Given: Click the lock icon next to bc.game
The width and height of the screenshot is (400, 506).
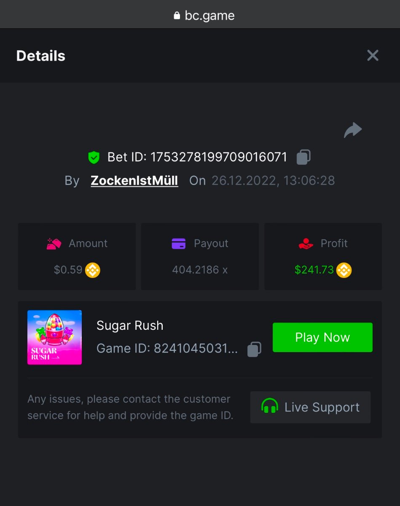Looking at the screenshot, I should [x=177, y=16].
